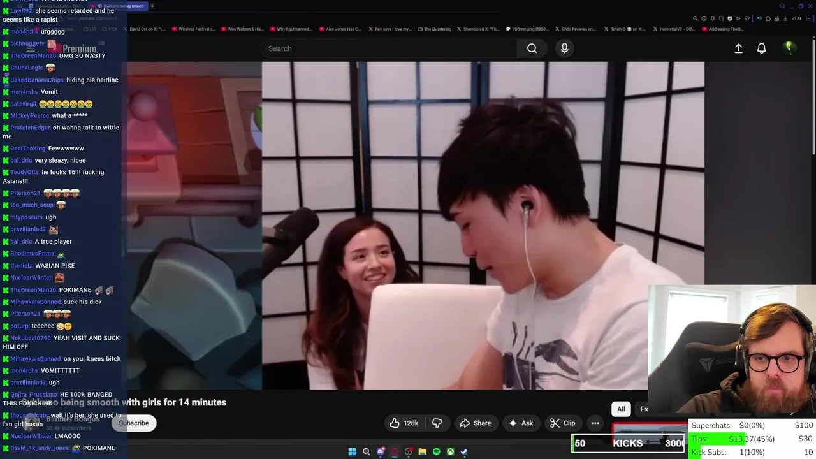Open the browser profile person icon

coord(776,18)
